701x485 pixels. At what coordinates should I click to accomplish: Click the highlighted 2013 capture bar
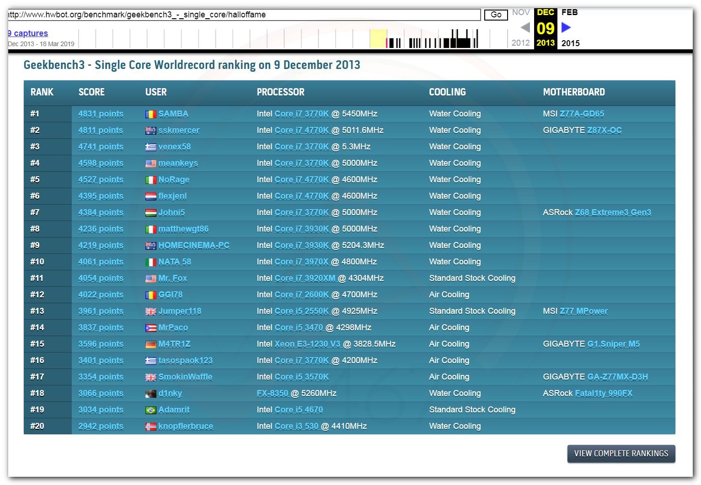coord(378,38)
